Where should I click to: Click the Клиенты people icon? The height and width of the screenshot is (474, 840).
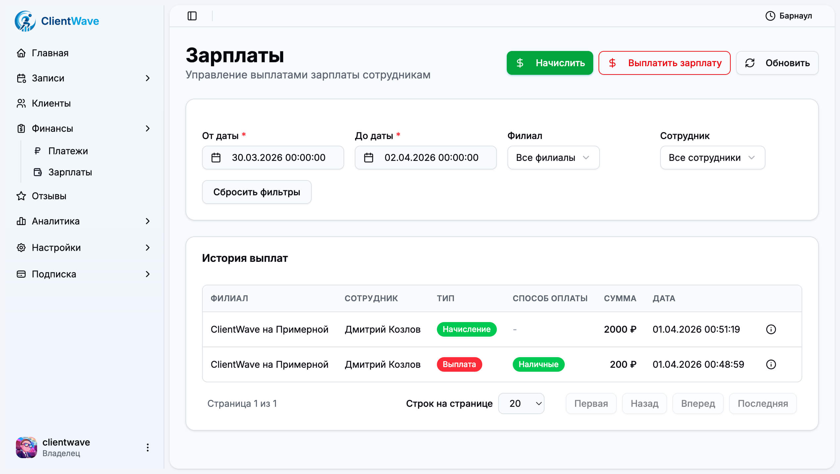[21, 103]
